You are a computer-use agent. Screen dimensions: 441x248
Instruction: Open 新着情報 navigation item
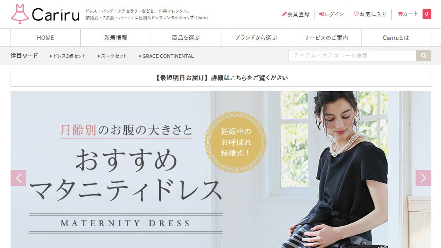click(x=116, y=38)
